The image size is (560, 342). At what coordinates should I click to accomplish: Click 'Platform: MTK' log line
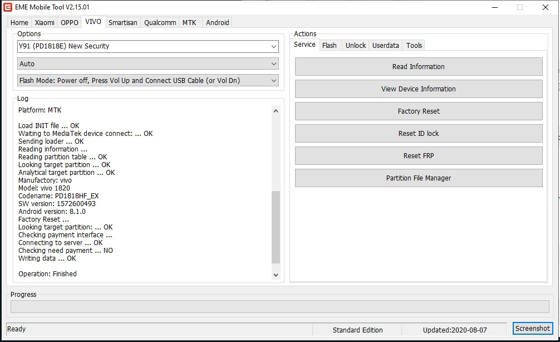pos(40,110)
